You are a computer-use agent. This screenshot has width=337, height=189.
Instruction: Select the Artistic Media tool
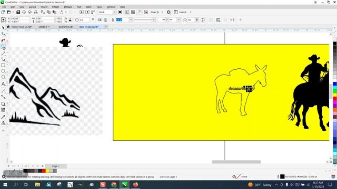click(x=3, y=59)
